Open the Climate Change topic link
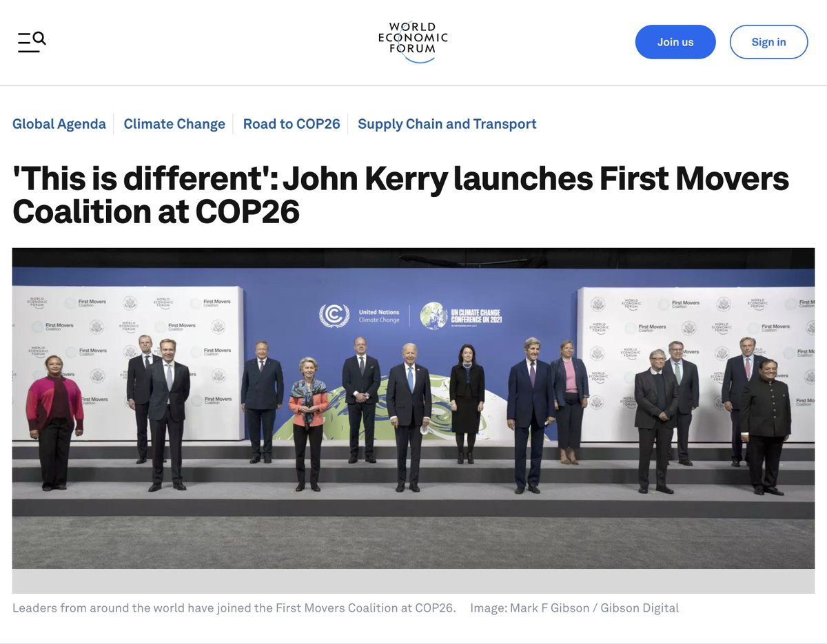Viewport: 827px width, 644px height. point(174,124)
